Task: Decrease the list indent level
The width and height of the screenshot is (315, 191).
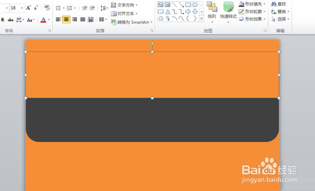Action: [85, 8]
